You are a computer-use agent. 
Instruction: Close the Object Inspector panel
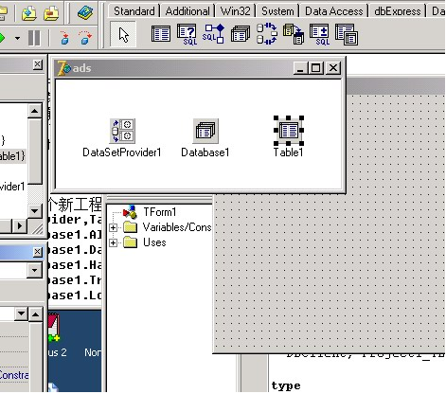coord(37,252)
